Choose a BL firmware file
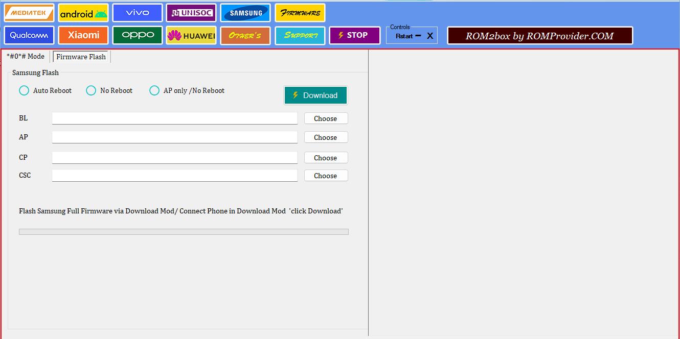This screenshot has height=339, width=680. 326,118
